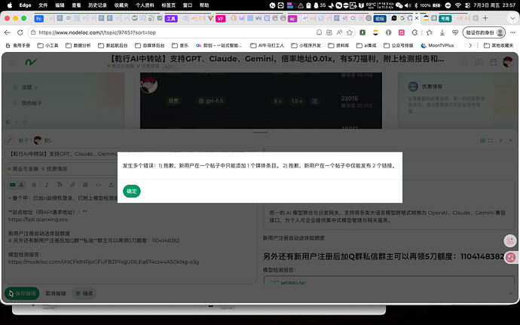Open the 新起航后台 bookmarks folder

tap(113, 45)
